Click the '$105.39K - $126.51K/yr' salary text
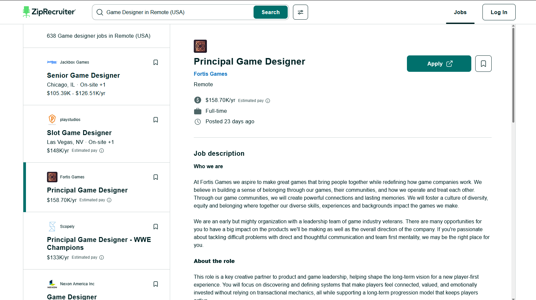 76,93
